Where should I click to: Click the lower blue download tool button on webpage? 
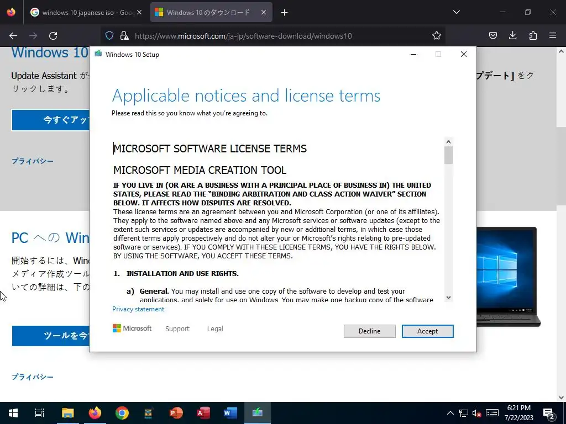[x=50, y=336]
